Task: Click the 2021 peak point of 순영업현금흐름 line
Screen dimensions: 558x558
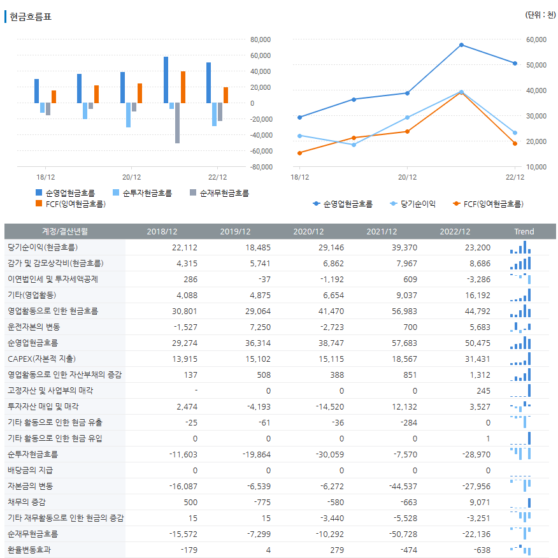Action: pos(461,45)
